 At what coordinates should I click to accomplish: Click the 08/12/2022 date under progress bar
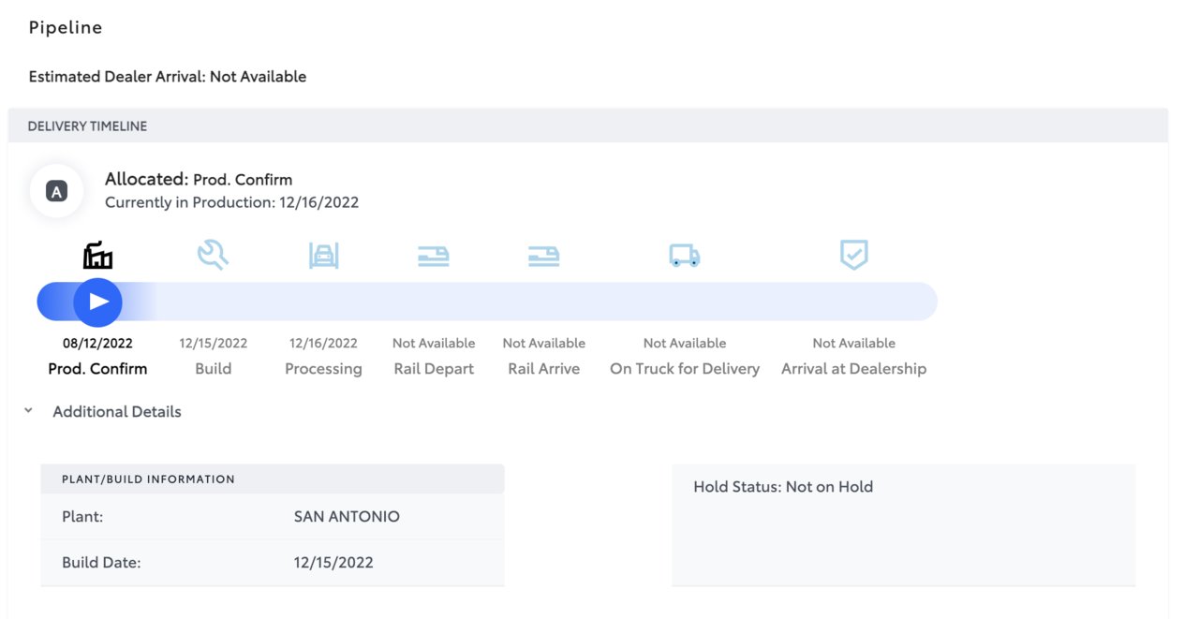[x=98, y=344]
